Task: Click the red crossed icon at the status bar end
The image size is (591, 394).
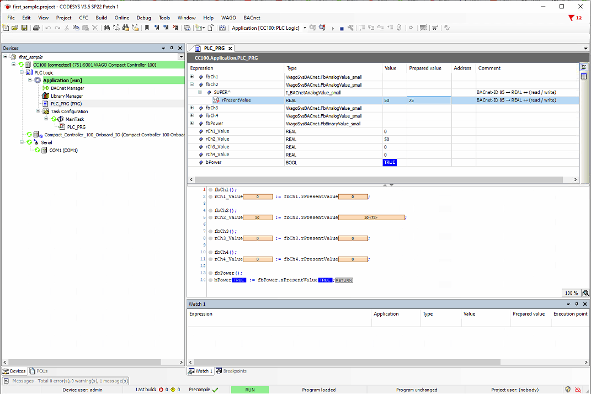Action: [x=578, y=390]
